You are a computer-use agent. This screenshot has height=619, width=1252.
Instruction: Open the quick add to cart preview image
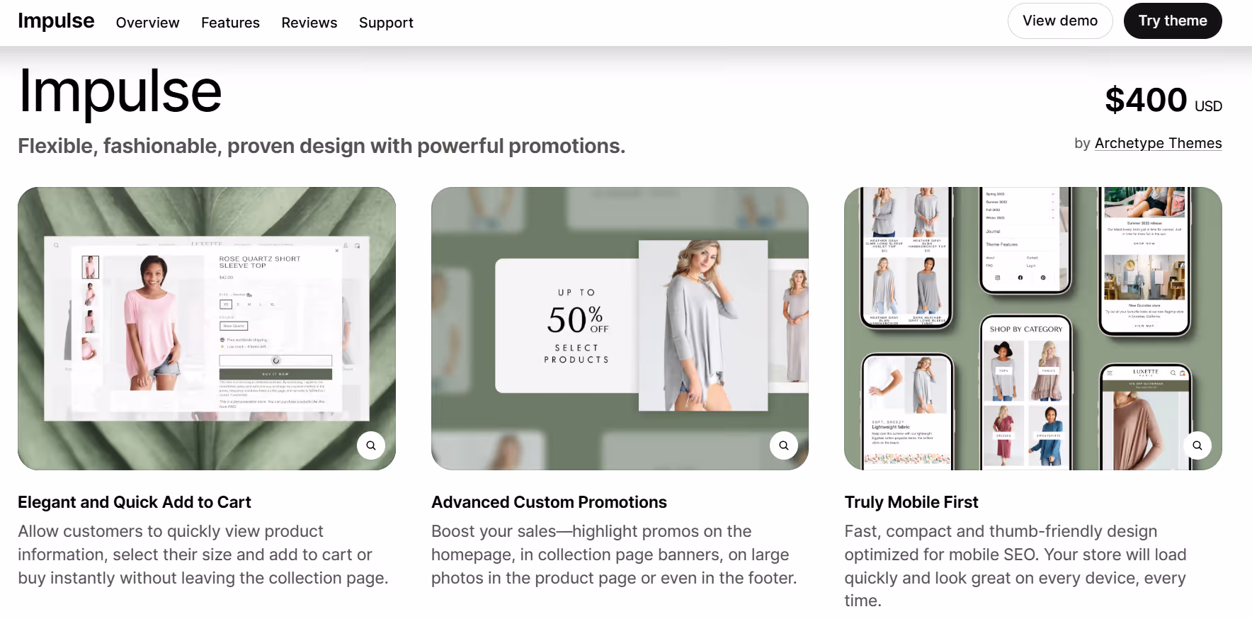click(x=207, y=329)
